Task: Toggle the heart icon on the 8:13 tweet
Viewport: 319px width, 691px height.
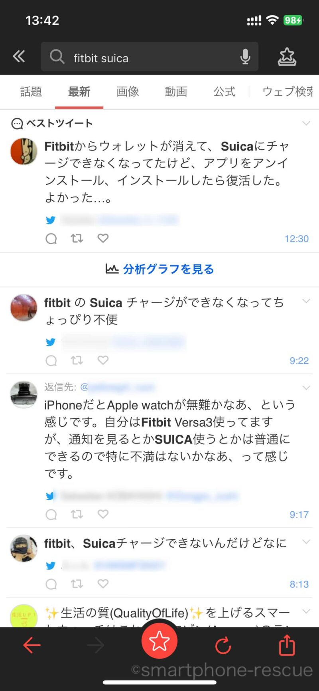Action: click(103, 584)
